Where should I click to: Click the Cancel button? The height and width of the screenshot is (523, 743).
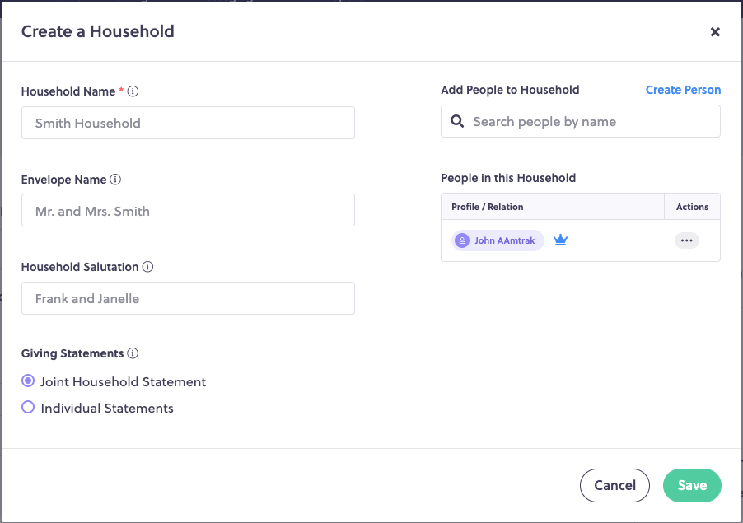click(x=614, y=485)
